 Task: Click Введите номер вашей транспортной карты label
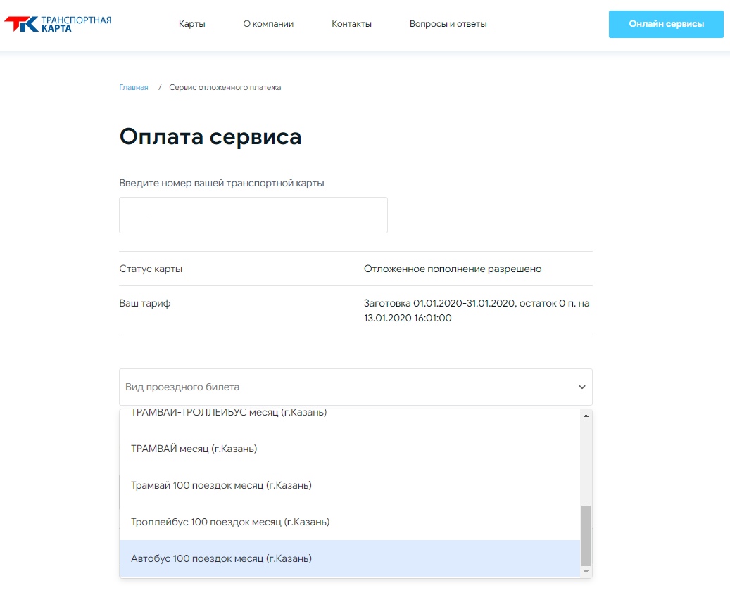coord(222,184)
